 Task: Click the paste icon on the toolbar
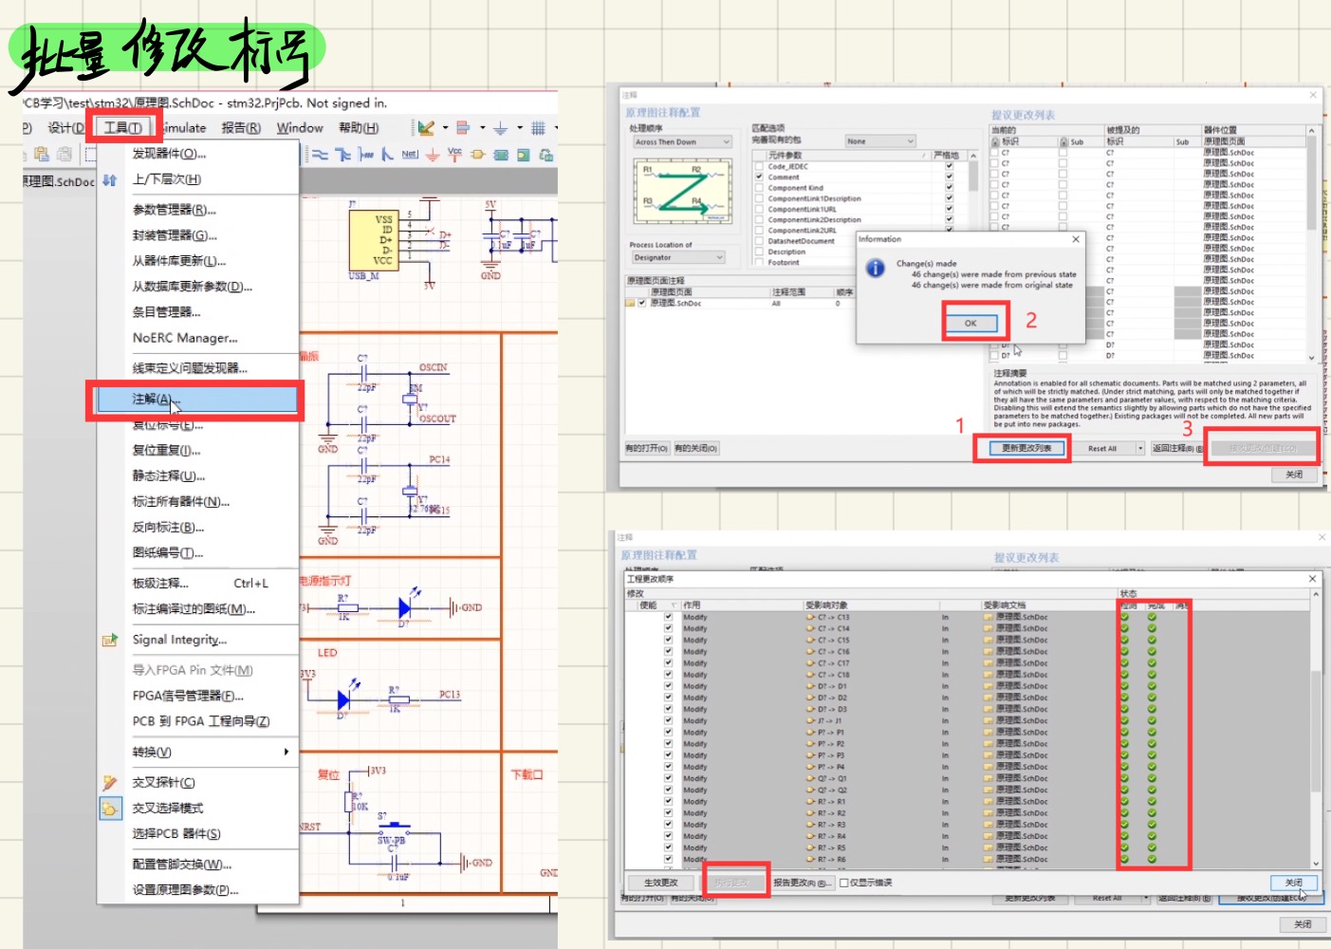[41, 155]
